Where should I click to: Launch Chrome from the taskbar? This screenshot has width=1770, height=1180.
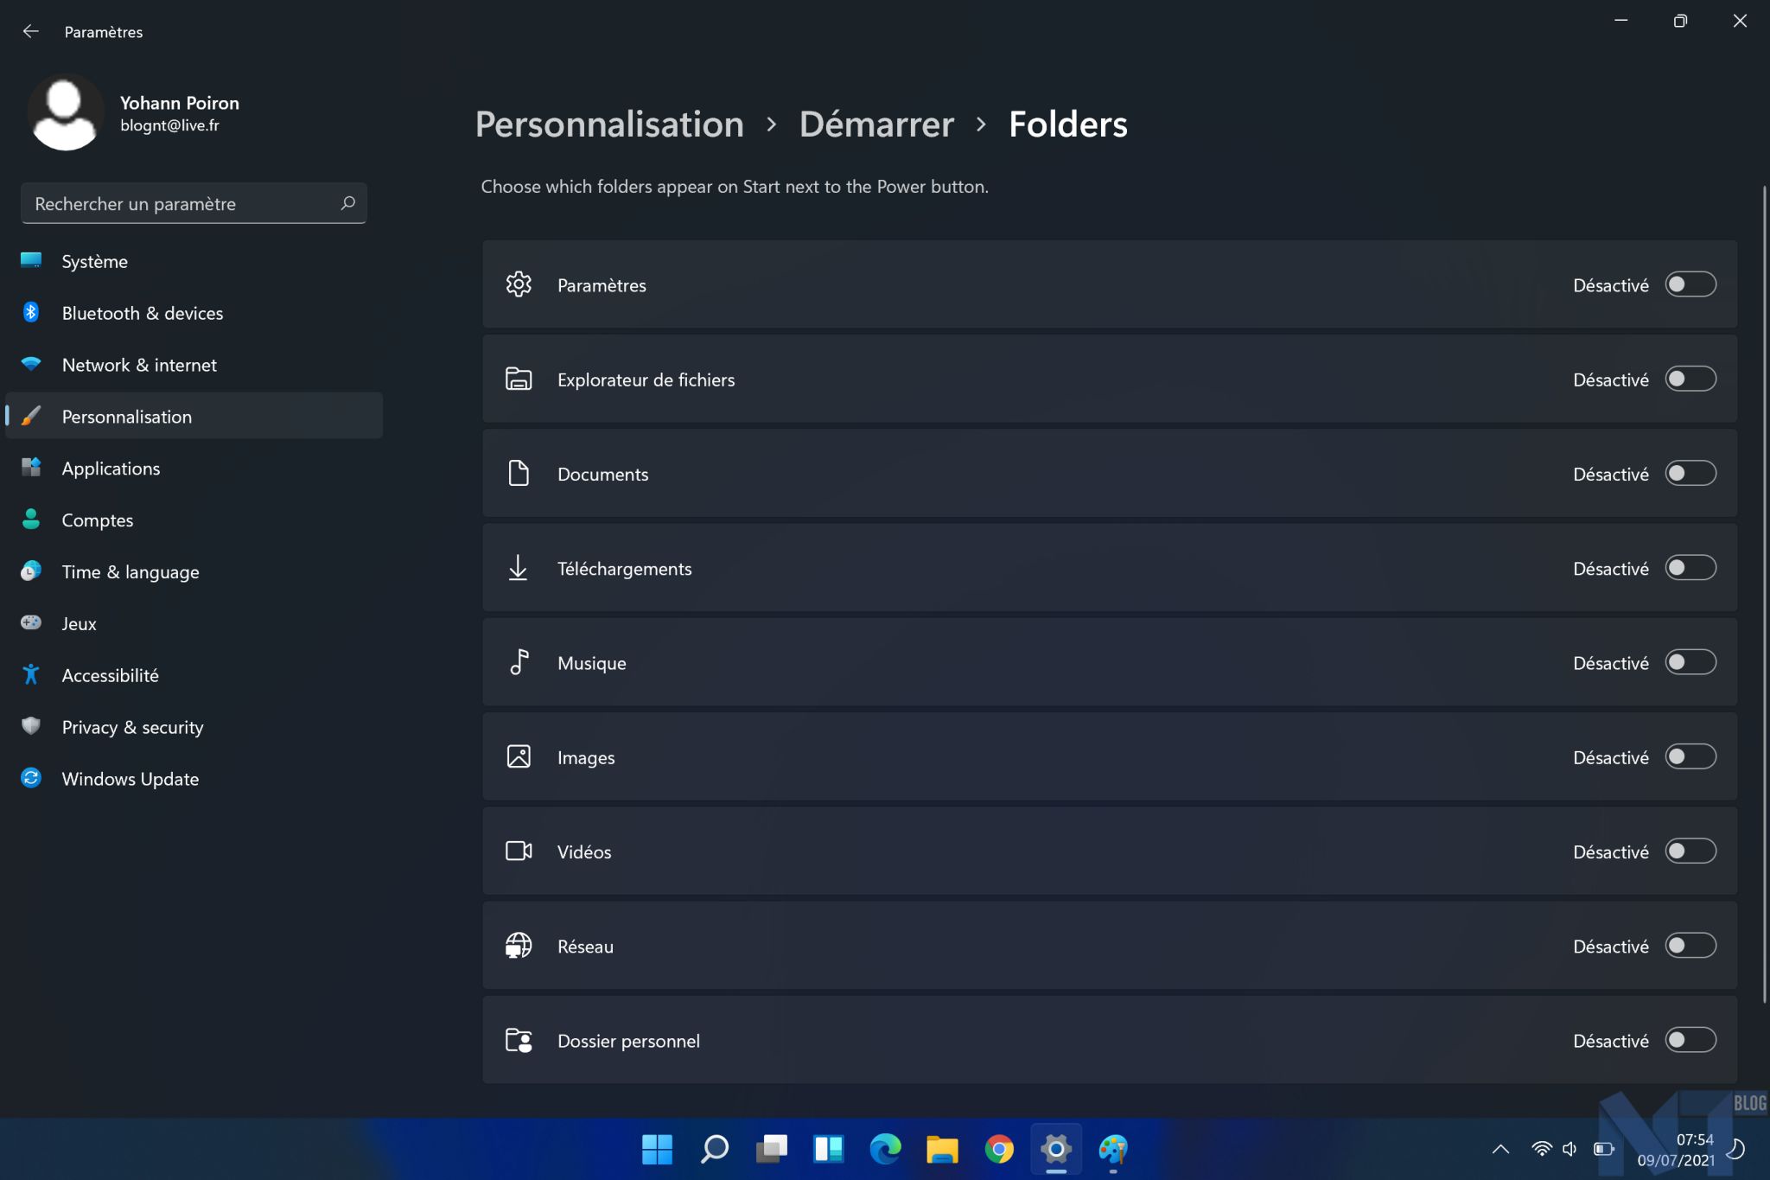1000,1150
